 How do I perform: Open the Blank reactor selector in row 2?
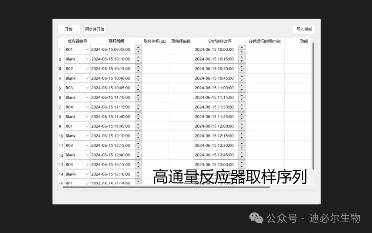tap(86, 59)
